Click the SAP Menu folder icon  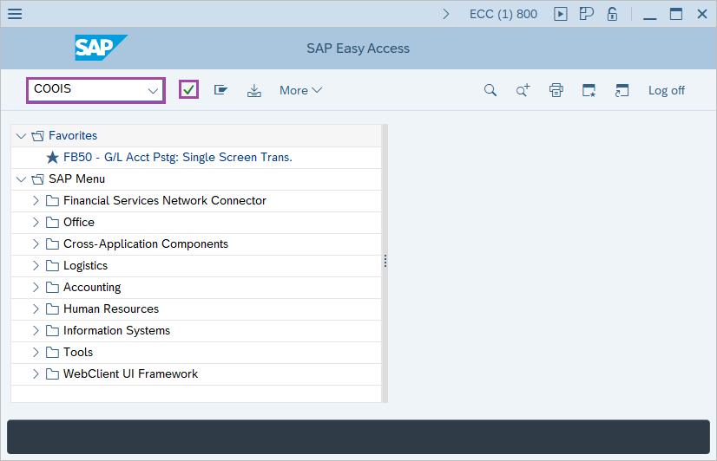coord(37,179)
